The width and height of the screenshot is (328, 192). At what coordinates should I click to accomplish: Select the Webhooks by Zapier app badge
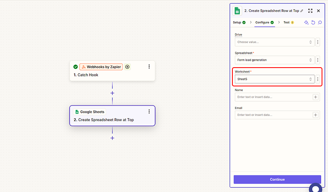[101, 67]
